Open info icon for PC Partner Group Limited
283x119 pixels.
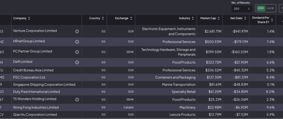tap(77, 52)
